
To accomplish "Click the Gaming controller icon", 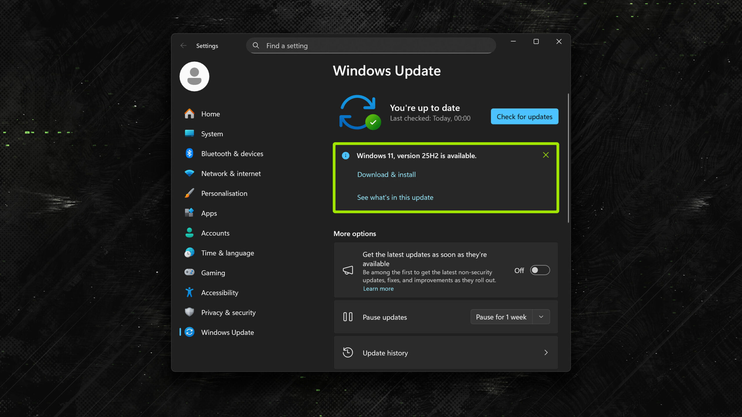I will 189,272.
